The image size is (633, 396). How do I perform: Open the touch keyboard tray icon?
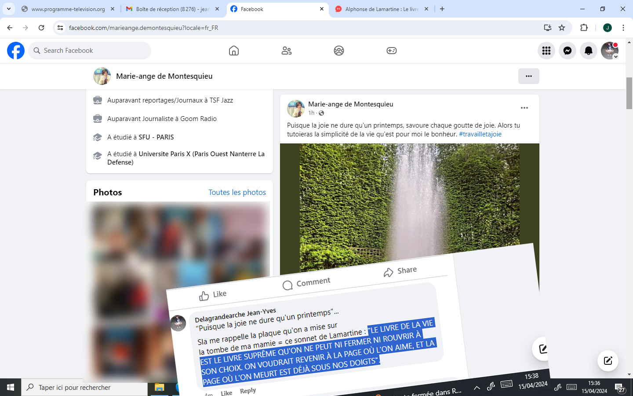571,387
